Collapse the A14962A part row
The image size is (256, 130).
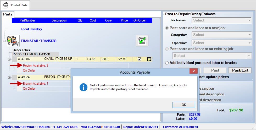(9, 77)
